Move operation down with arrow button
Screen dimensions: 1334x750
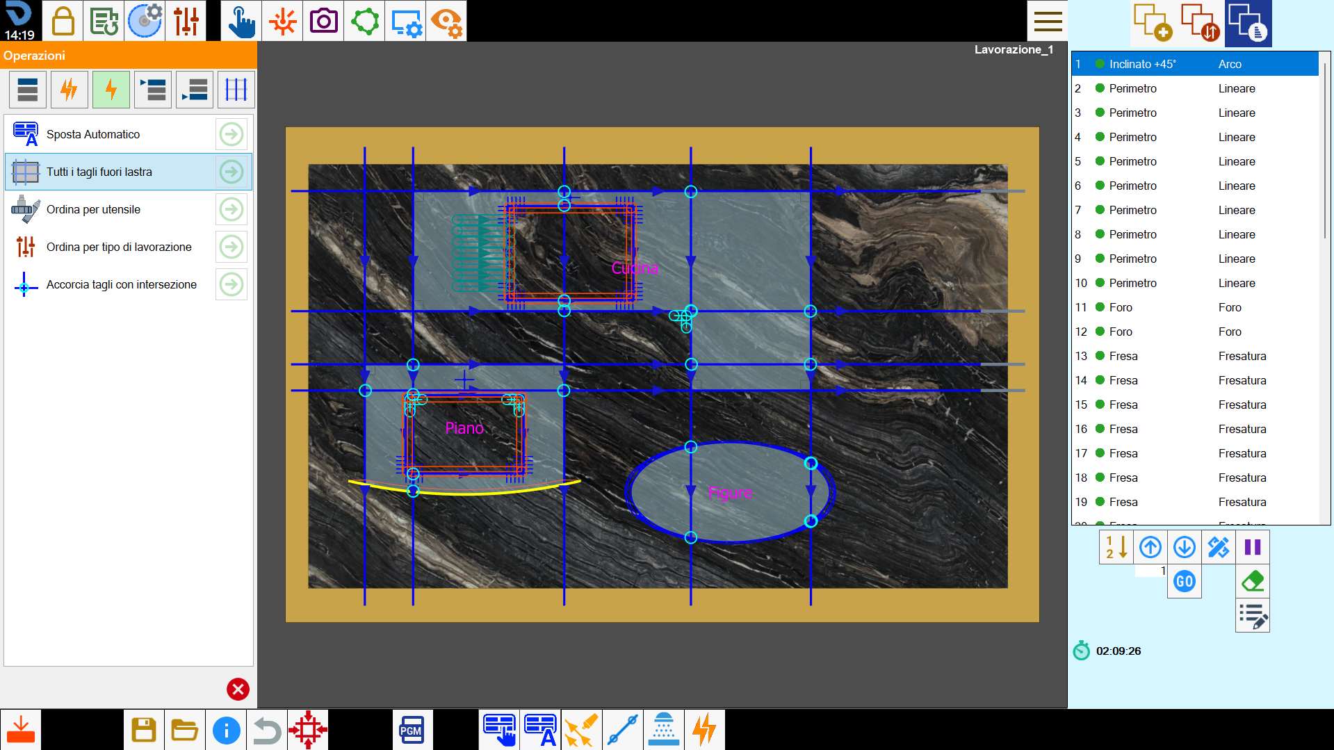[x=1185, y=547]
